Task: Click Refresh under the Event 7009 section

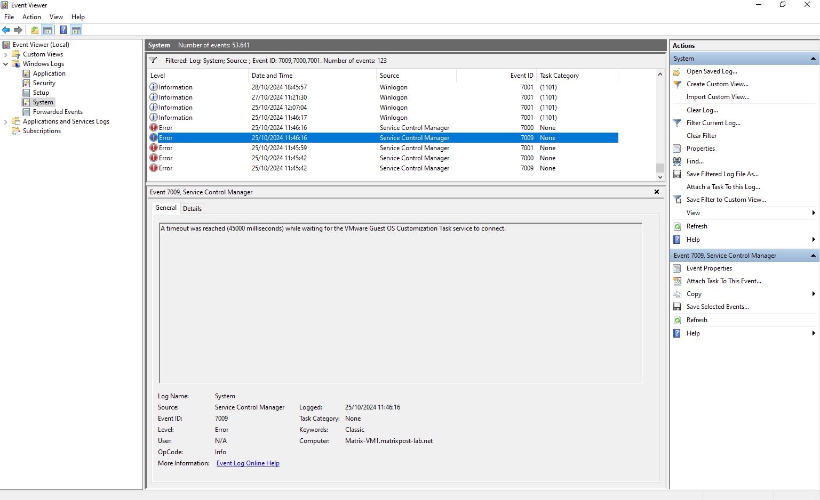Action: point(697,320)
